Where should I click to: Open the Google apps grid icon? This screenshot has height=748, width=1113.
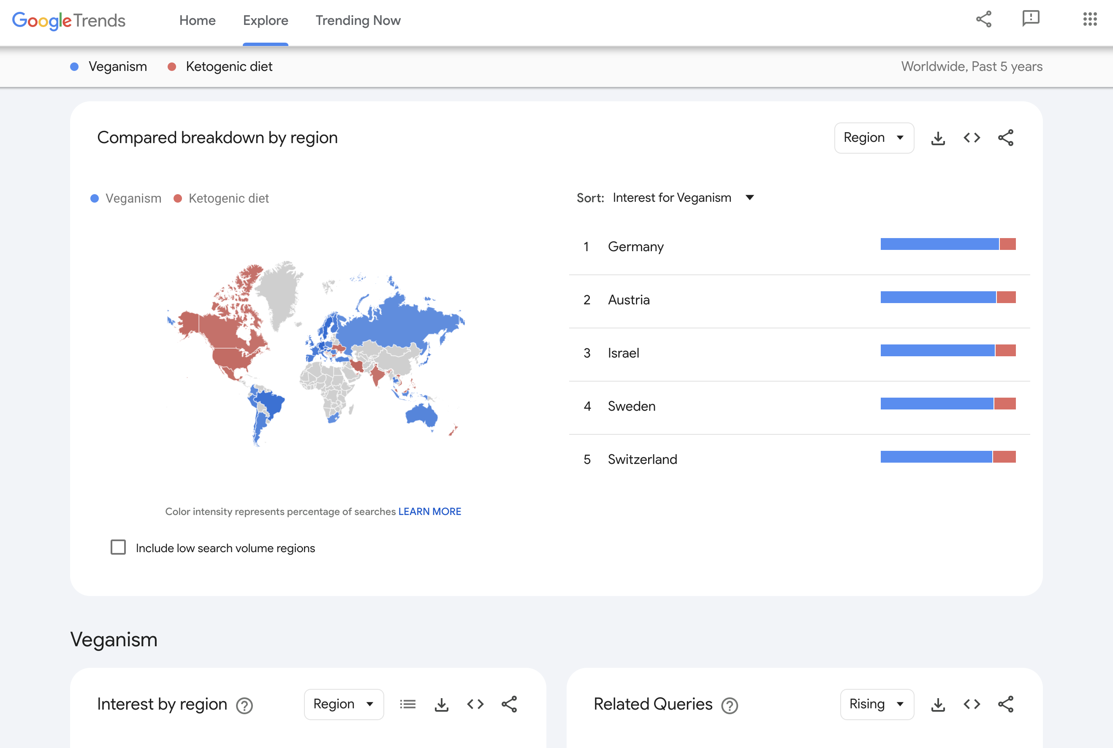coord(1090,19)
